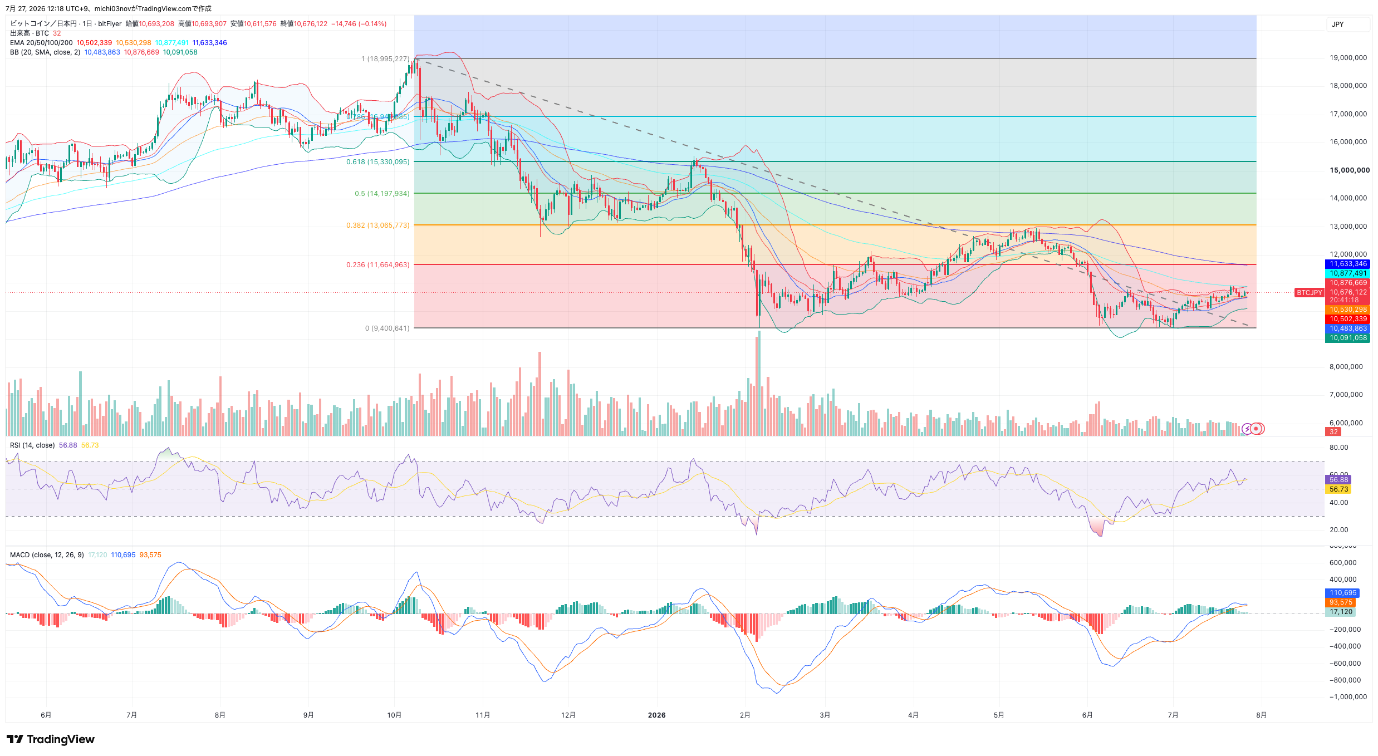Screen dimensions: 1378x756
Task: Click the bold 15,000,000 price scale tick
Action: [x=1350, y=170]
